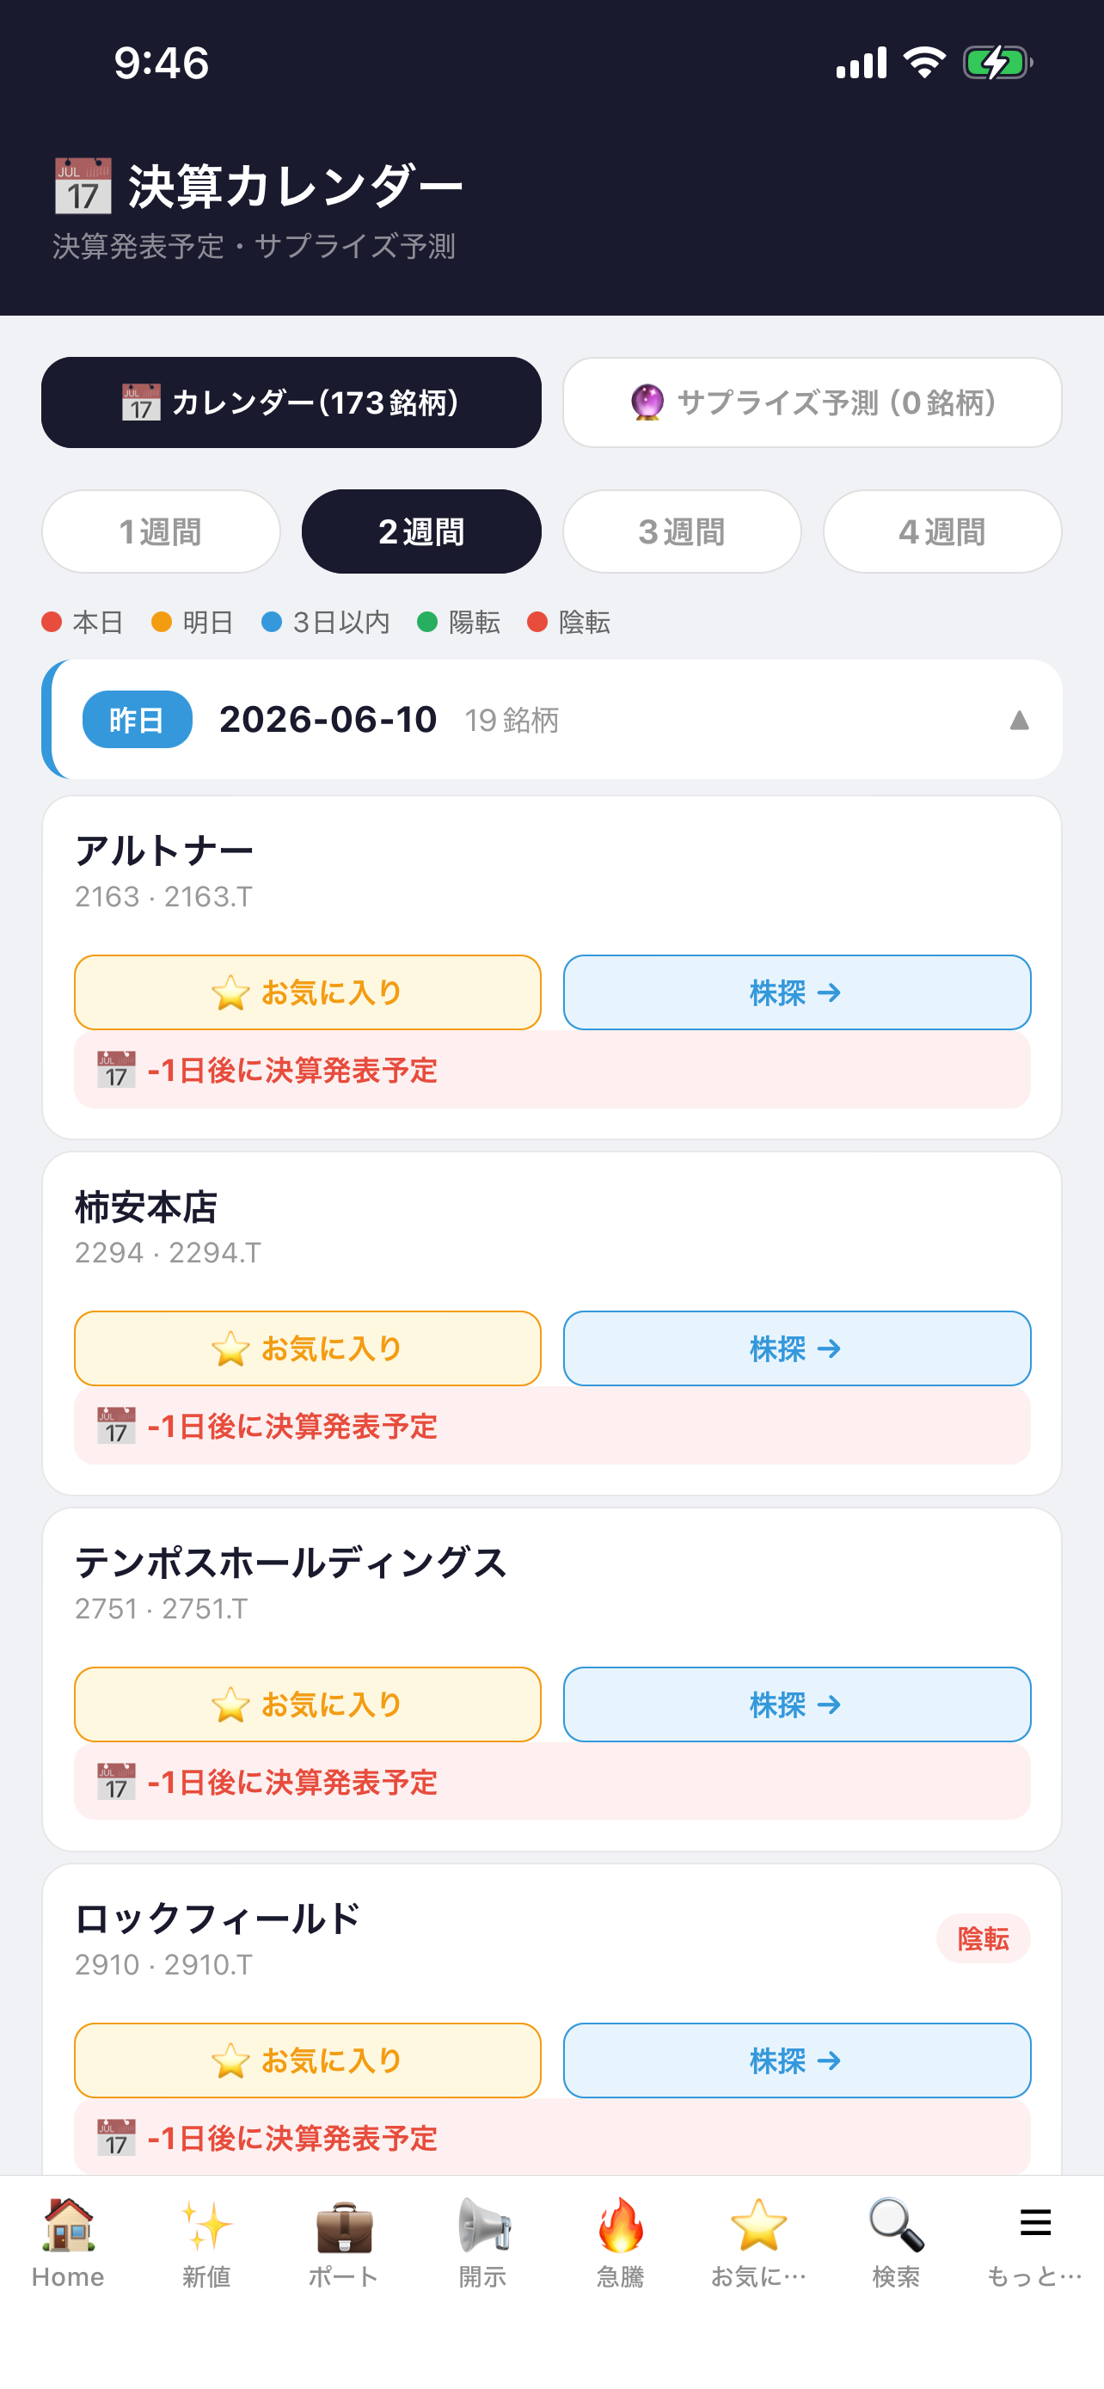The width and height of the screenshot is (1104, 2389).
Task: Open the 検索 magnifier icon
Action: [897, 2226]
